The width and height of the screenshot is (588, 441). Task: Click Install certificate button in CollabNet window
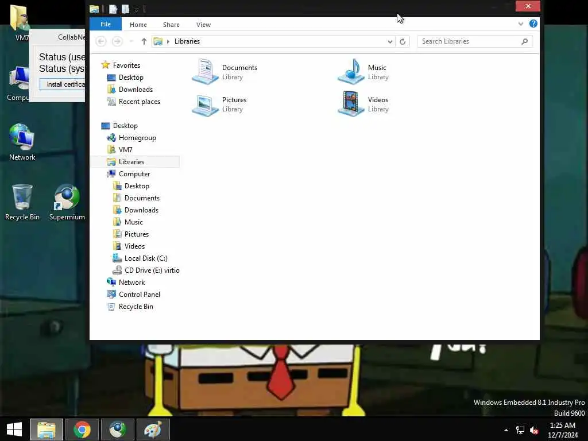point(63,84)
